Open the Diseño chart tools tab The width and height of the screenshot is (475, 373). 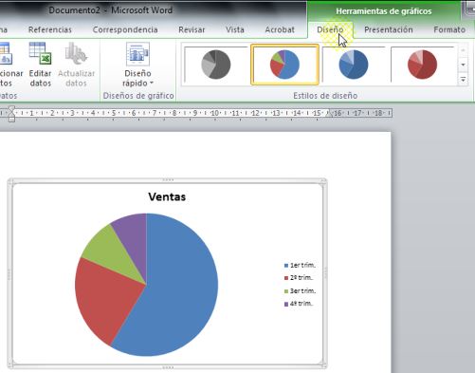click(330, 29)
